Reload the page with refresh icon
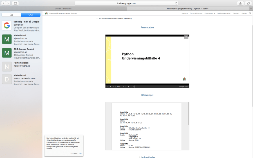Image resolution: width=253 pixels, height=158 pixels. point(176,3)
